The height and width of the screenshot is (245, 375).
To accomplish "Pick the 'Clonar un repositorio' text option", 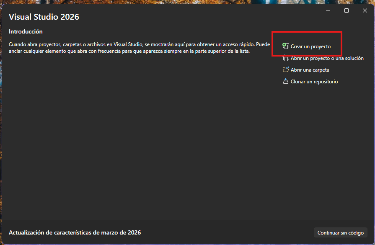I will [314, 82].
